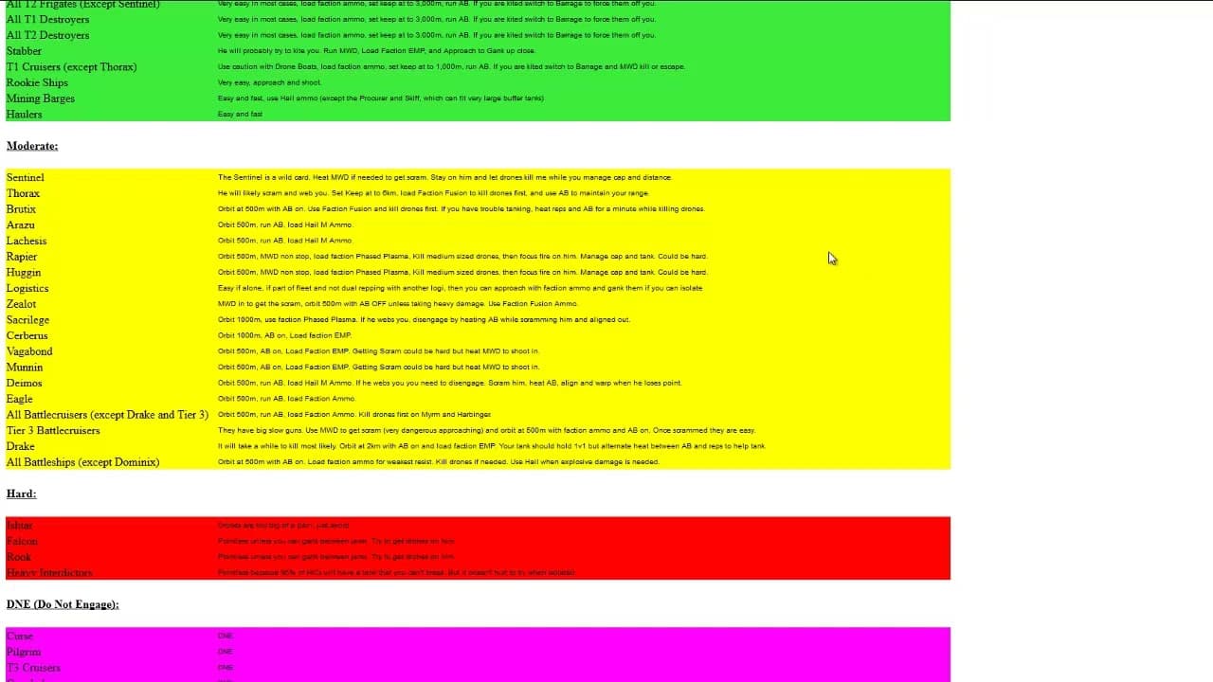The width and height of the screenshot is (1213, 682).
Task: Select the 'Eagle' ship name
Action: click(19, 399)
